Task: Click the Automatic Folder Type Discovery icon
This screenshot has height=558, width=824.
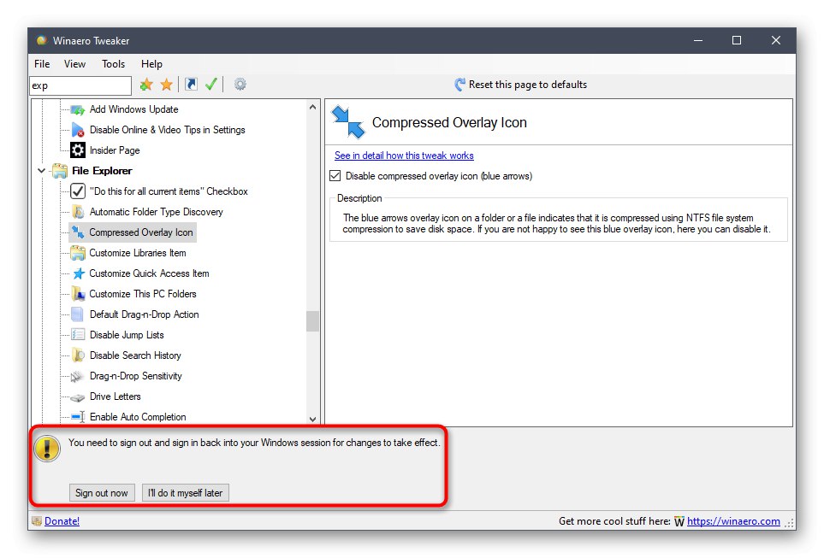Action: click(x=78, y=212)
